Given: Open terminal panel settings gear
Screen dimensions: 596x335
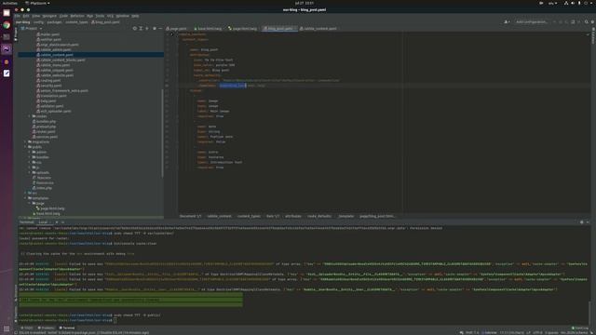Looking at the screenshot, I should [581, 222].
